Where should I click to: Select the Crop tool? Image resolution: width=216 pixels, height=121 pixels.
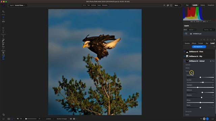click(3, 28)
